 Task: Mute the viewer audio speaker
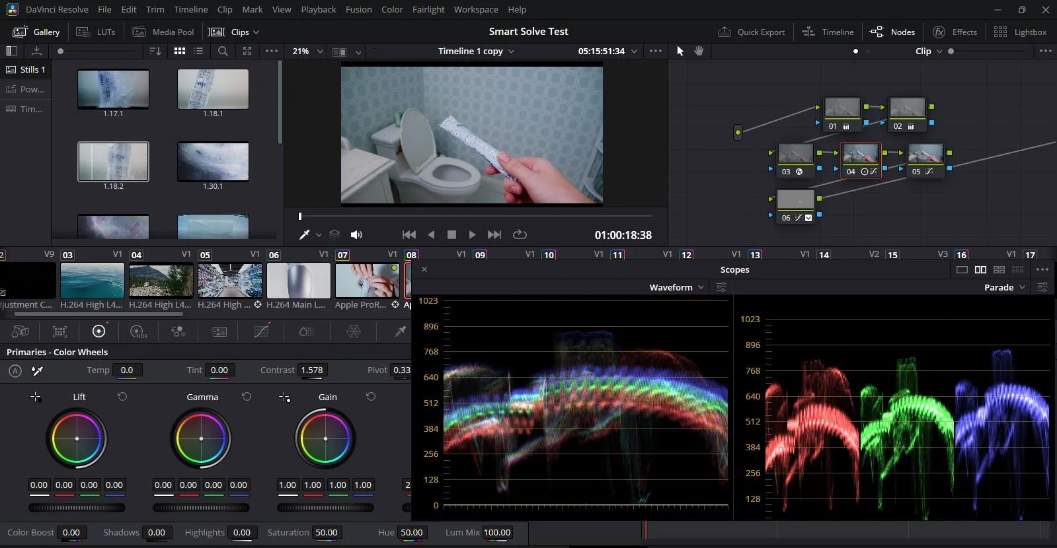(x=356, y=235)
